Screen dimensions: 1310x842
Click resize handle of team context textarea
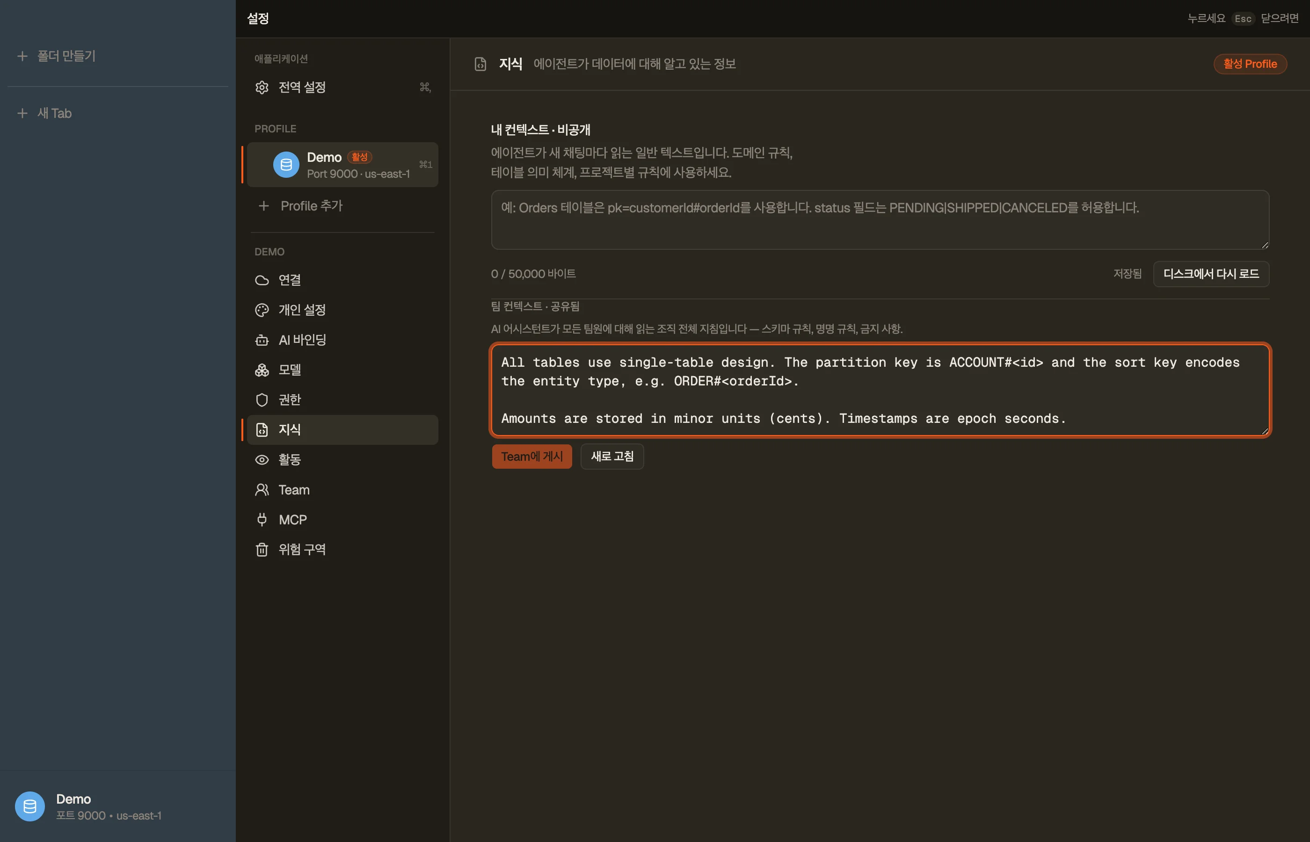click(1265, 431)
